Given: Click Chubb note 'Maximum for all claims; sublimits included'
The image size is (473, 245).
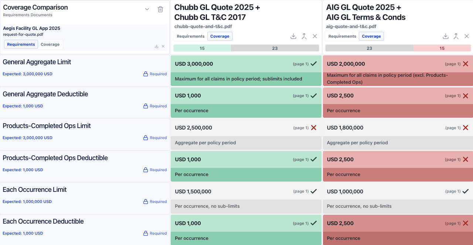Looking at the screenshot, I should click(x=238, y=79).
